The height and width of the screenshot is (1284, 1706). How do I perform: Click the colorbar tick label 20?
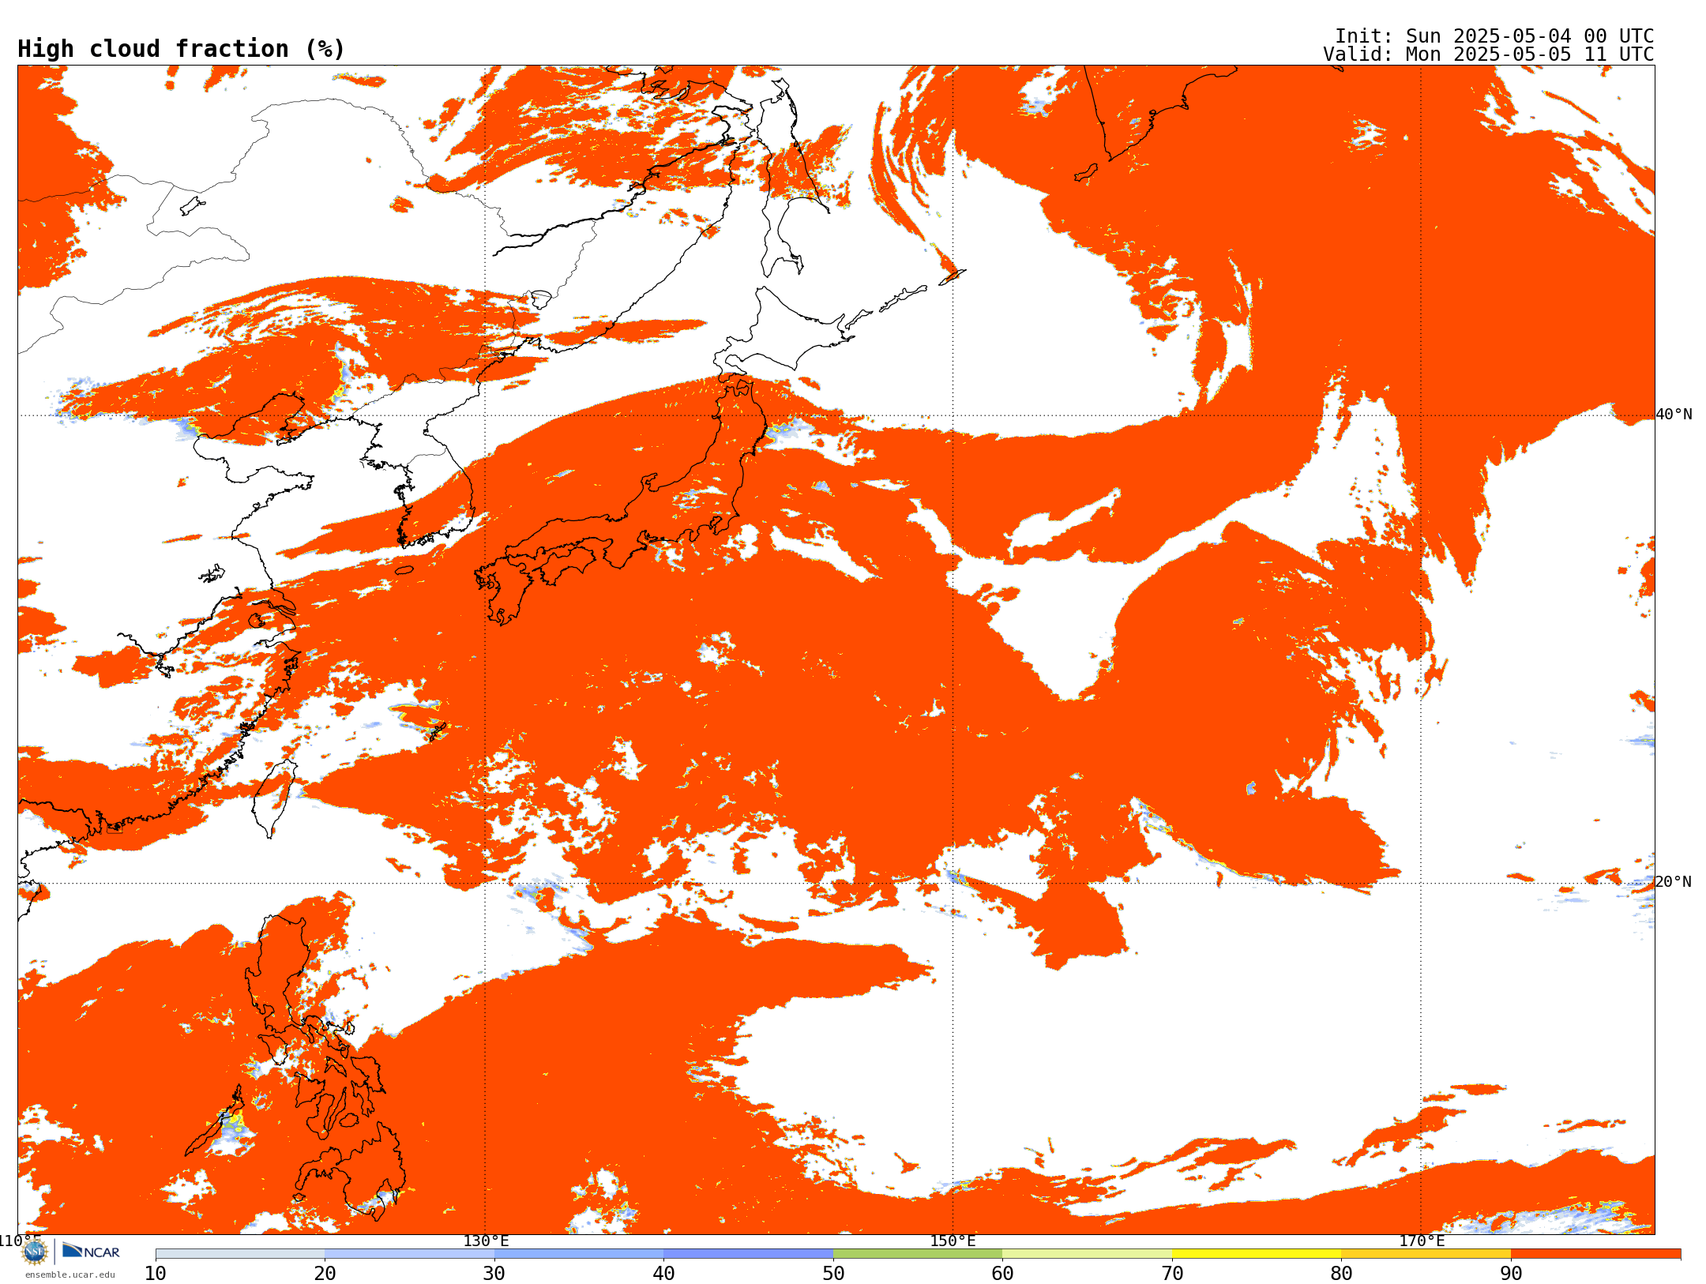(x=325, y=1274)
